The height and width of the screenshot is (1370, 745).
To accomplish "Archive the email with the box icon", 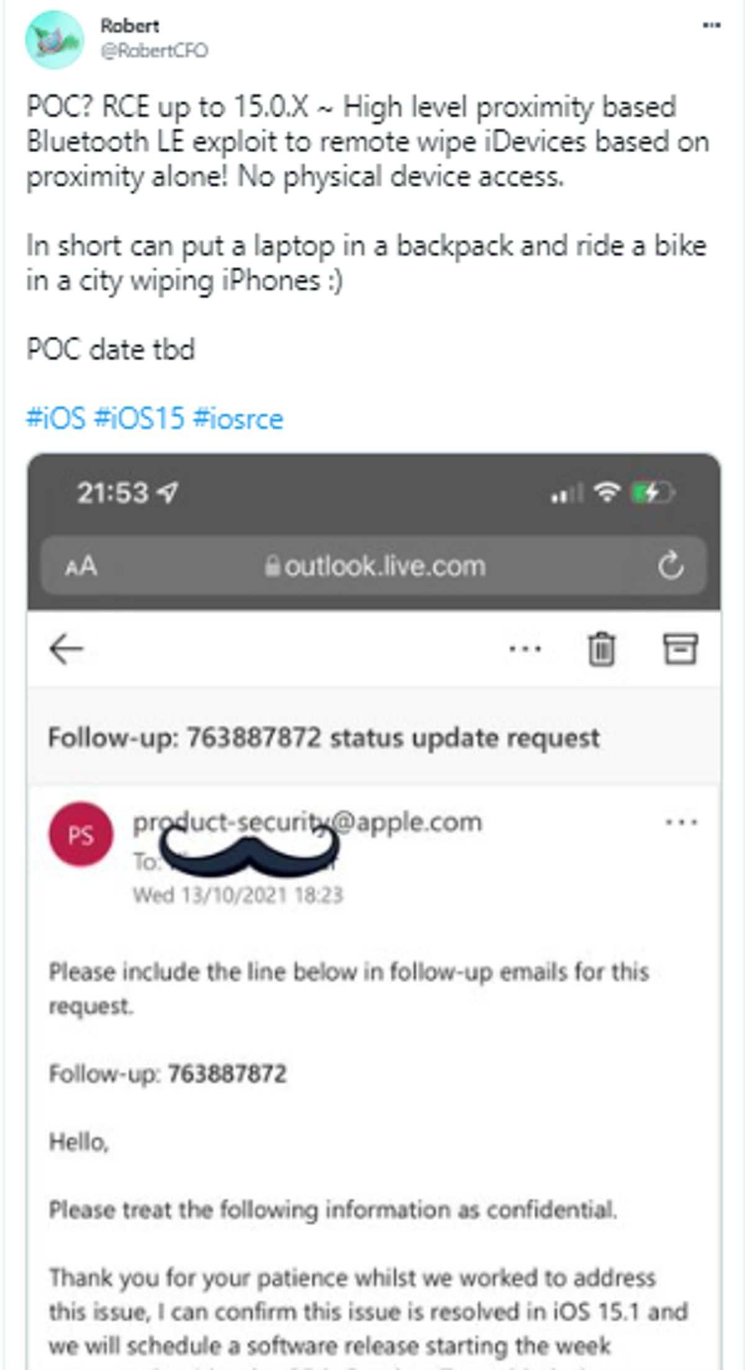I will point(680,649).
